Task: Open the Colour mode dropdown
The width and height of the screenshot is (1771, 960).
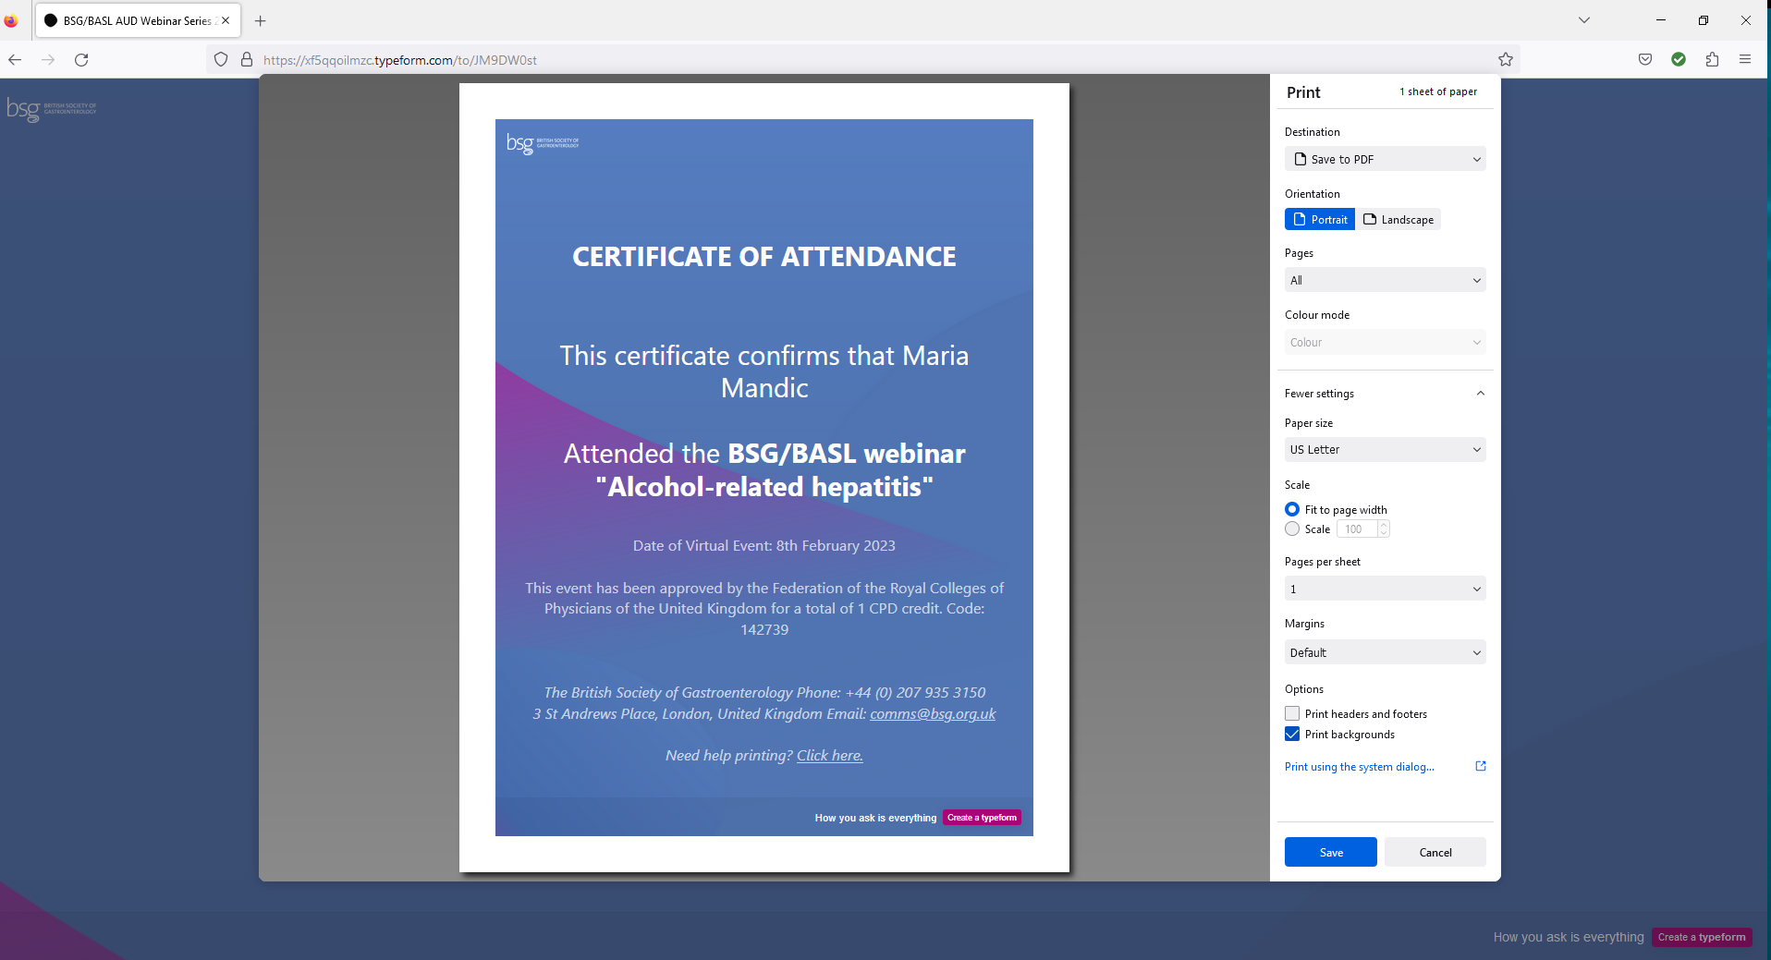Action: [x=1386, y=342]
